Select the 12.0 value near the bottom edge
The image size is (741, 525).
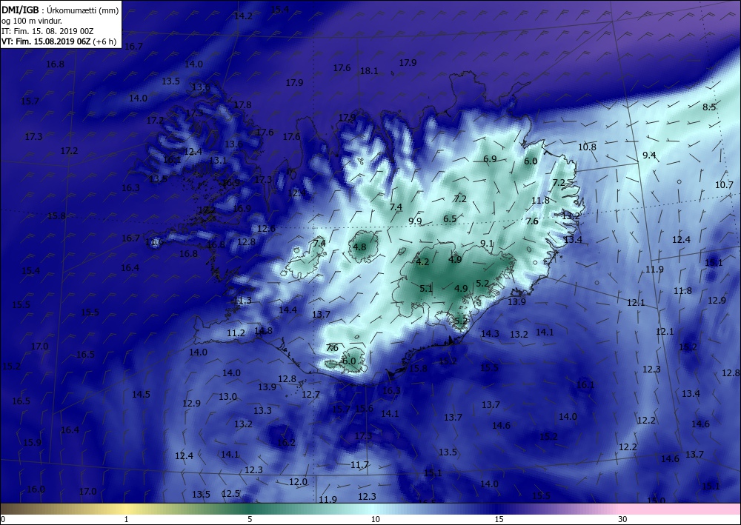pos(298,482)
